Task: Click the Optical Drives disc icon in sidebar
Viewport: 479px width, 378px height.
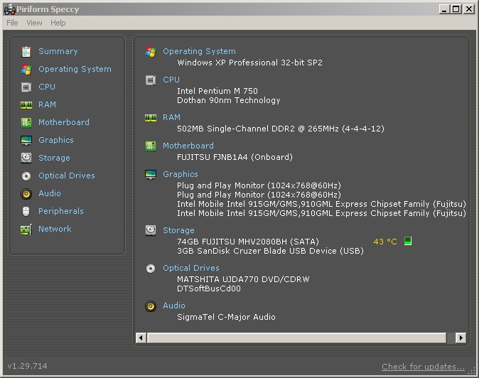Action: click(26, 176)
